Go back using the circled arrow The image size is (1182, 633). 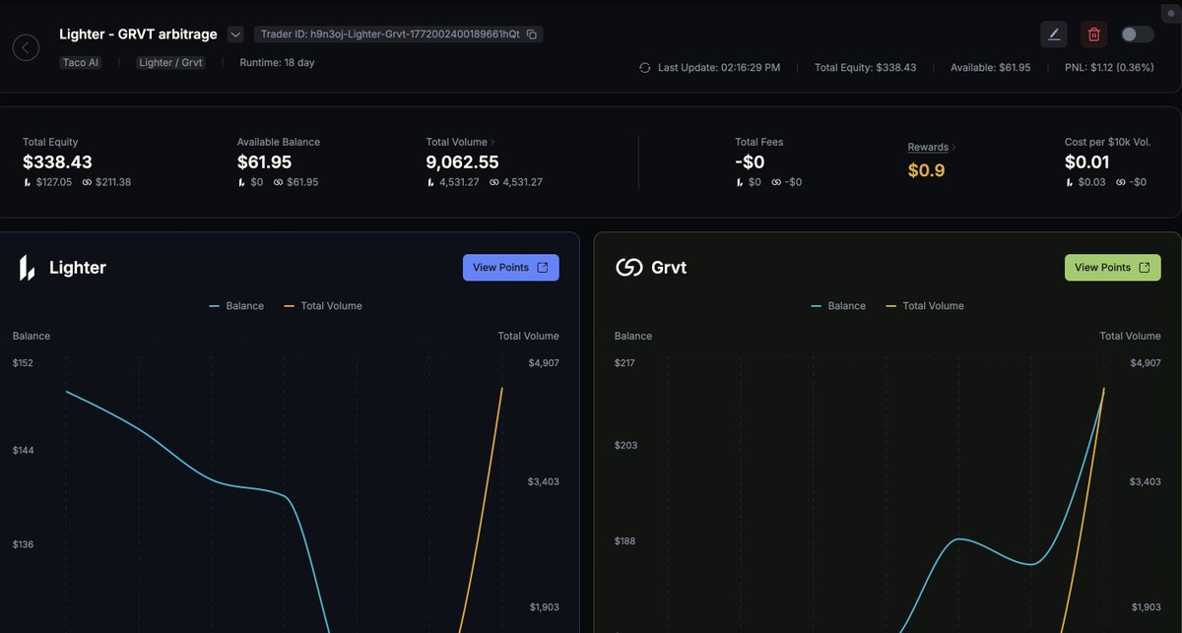pyautogui.click(x=26, y=47)
